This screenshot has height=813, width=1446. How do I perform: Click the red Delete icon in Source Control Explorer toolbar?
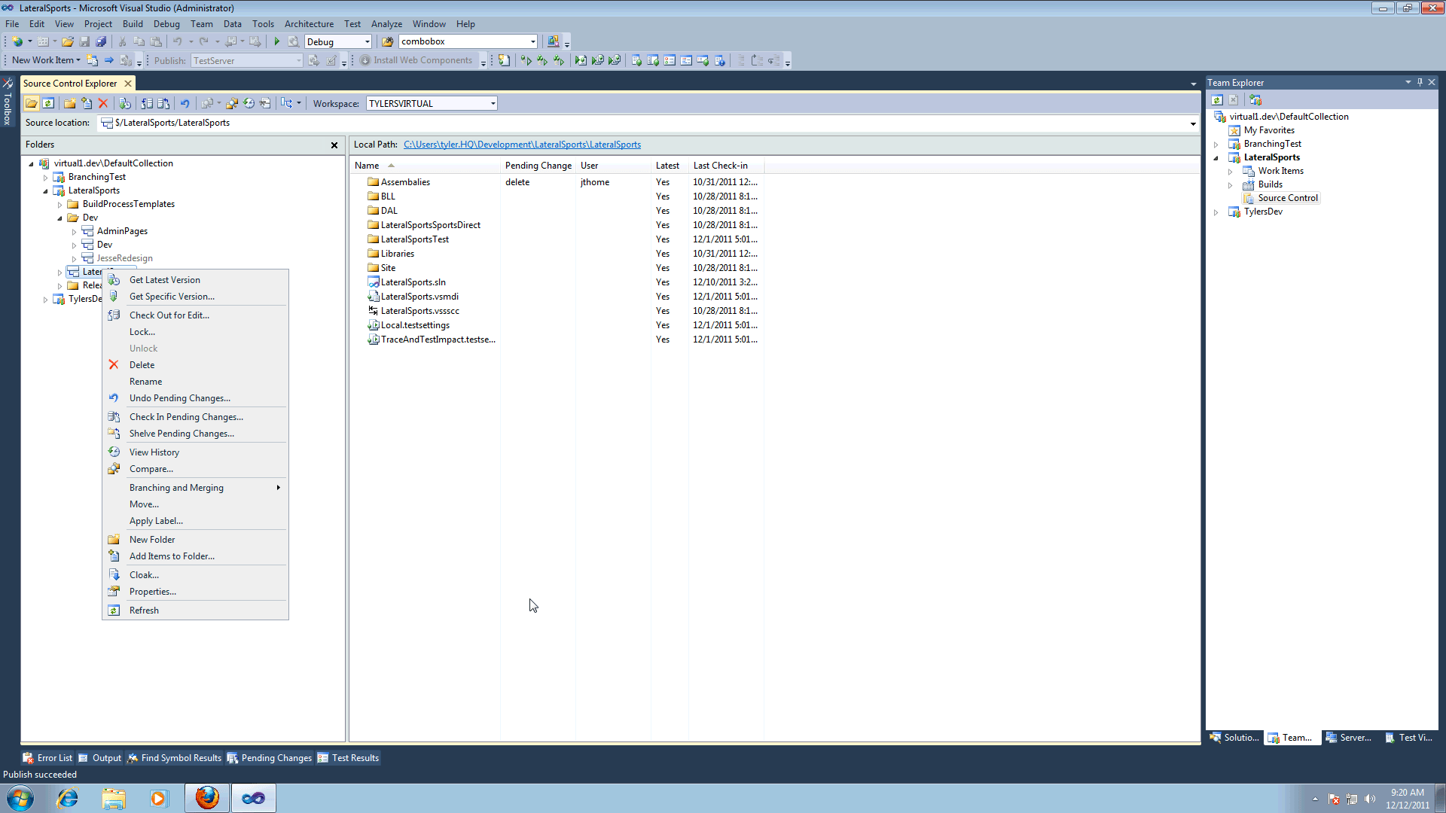(103, 103)
